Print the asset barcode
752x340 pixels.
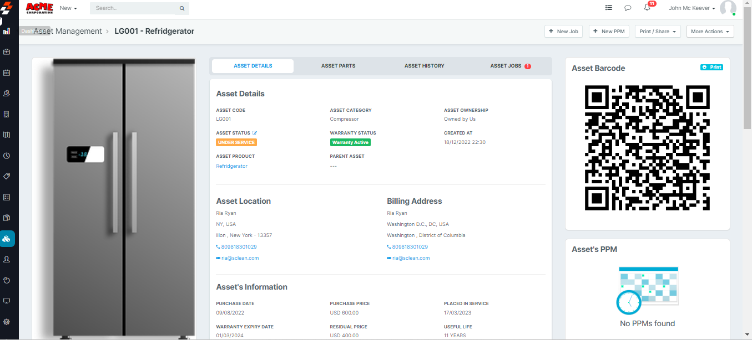pyautogui.click(x=711, y=67)
